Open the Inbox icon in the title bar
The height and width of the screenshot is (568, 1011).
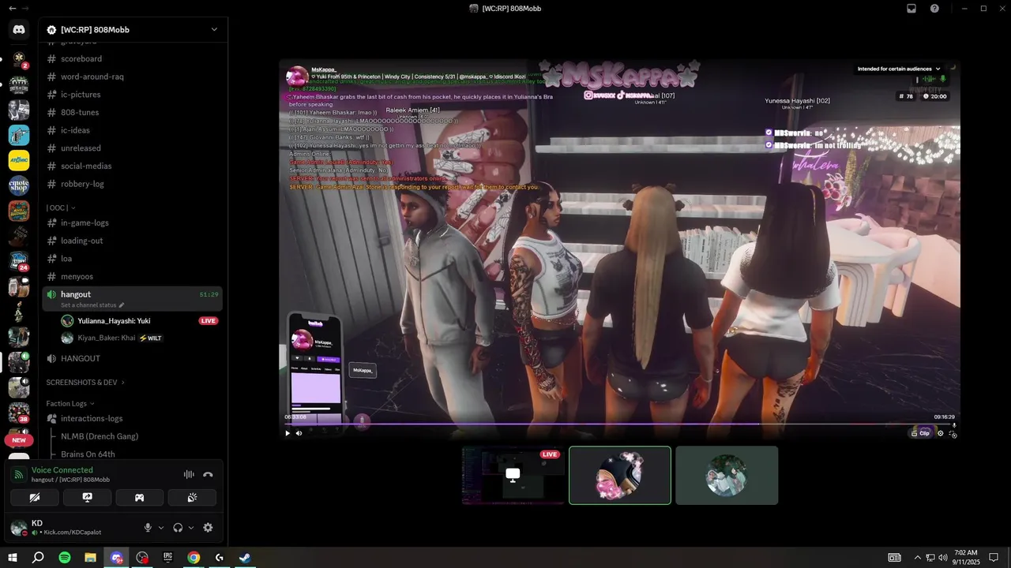(x=911, y=8)
